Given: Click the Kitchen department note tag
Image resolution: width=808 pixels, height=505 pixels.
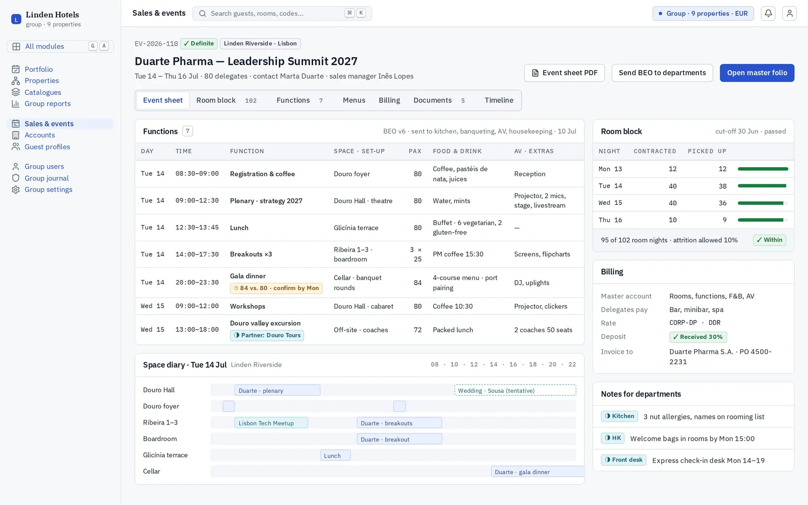Looking at the screenshot, I should tap(619, 416).
